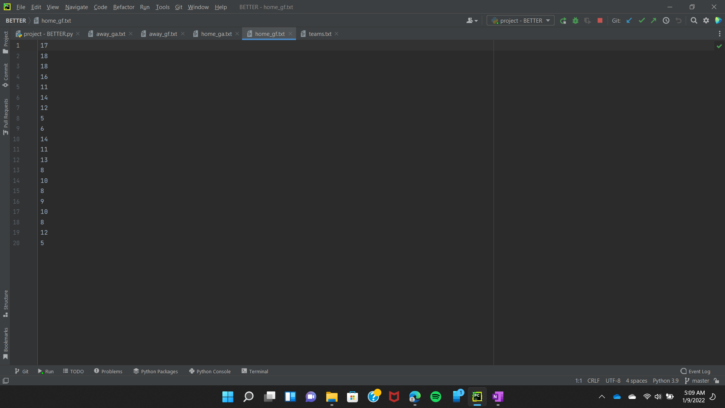Open Search Everywhere magnifier icon
The width and height of the screenshot is (725, 408).
coord(694,21)
